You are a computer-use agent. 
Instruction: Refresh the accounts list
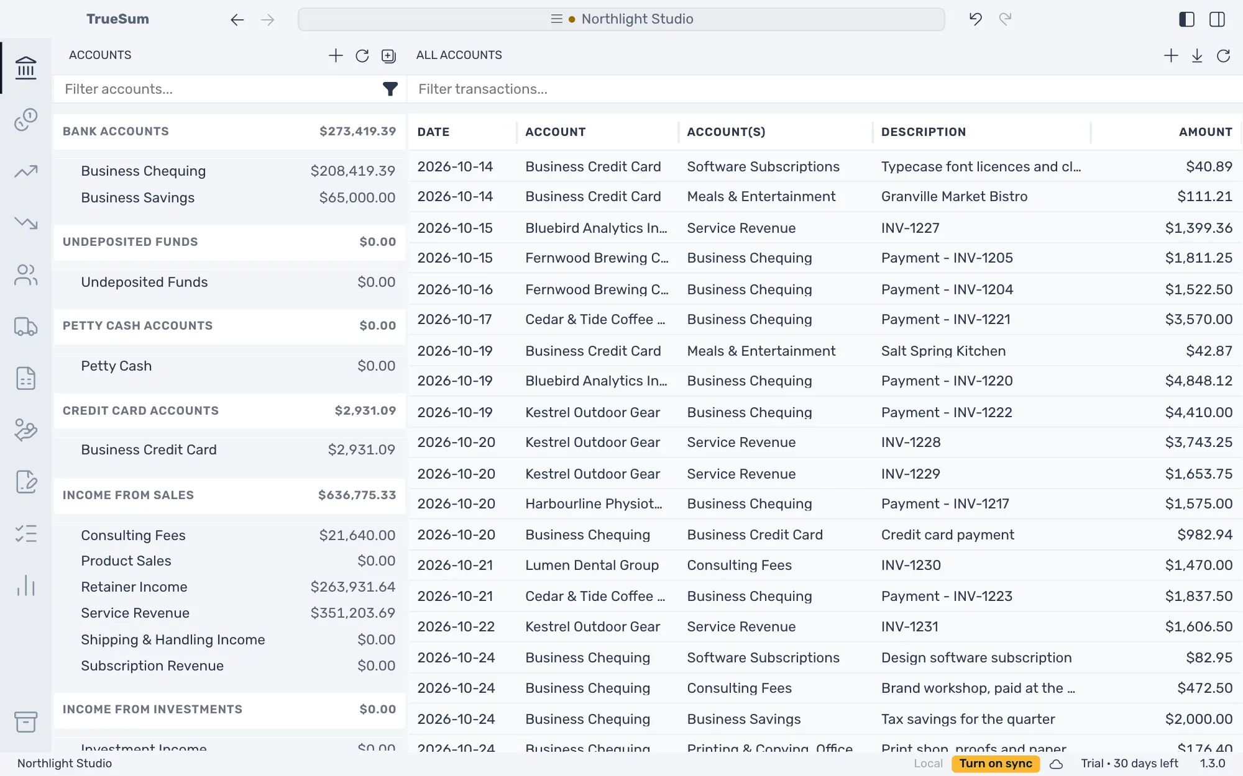click(x=362, y=56)
